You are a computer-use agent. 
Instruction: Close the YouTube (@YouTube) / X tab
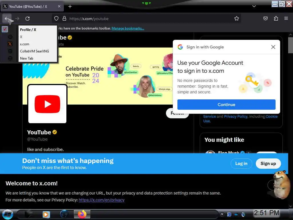coord(59,6)
